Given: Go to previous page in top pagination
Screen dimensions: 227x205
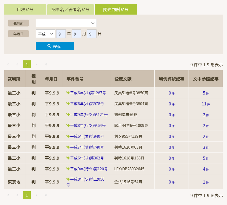Looking at the screenshot, I should [18, 64].
